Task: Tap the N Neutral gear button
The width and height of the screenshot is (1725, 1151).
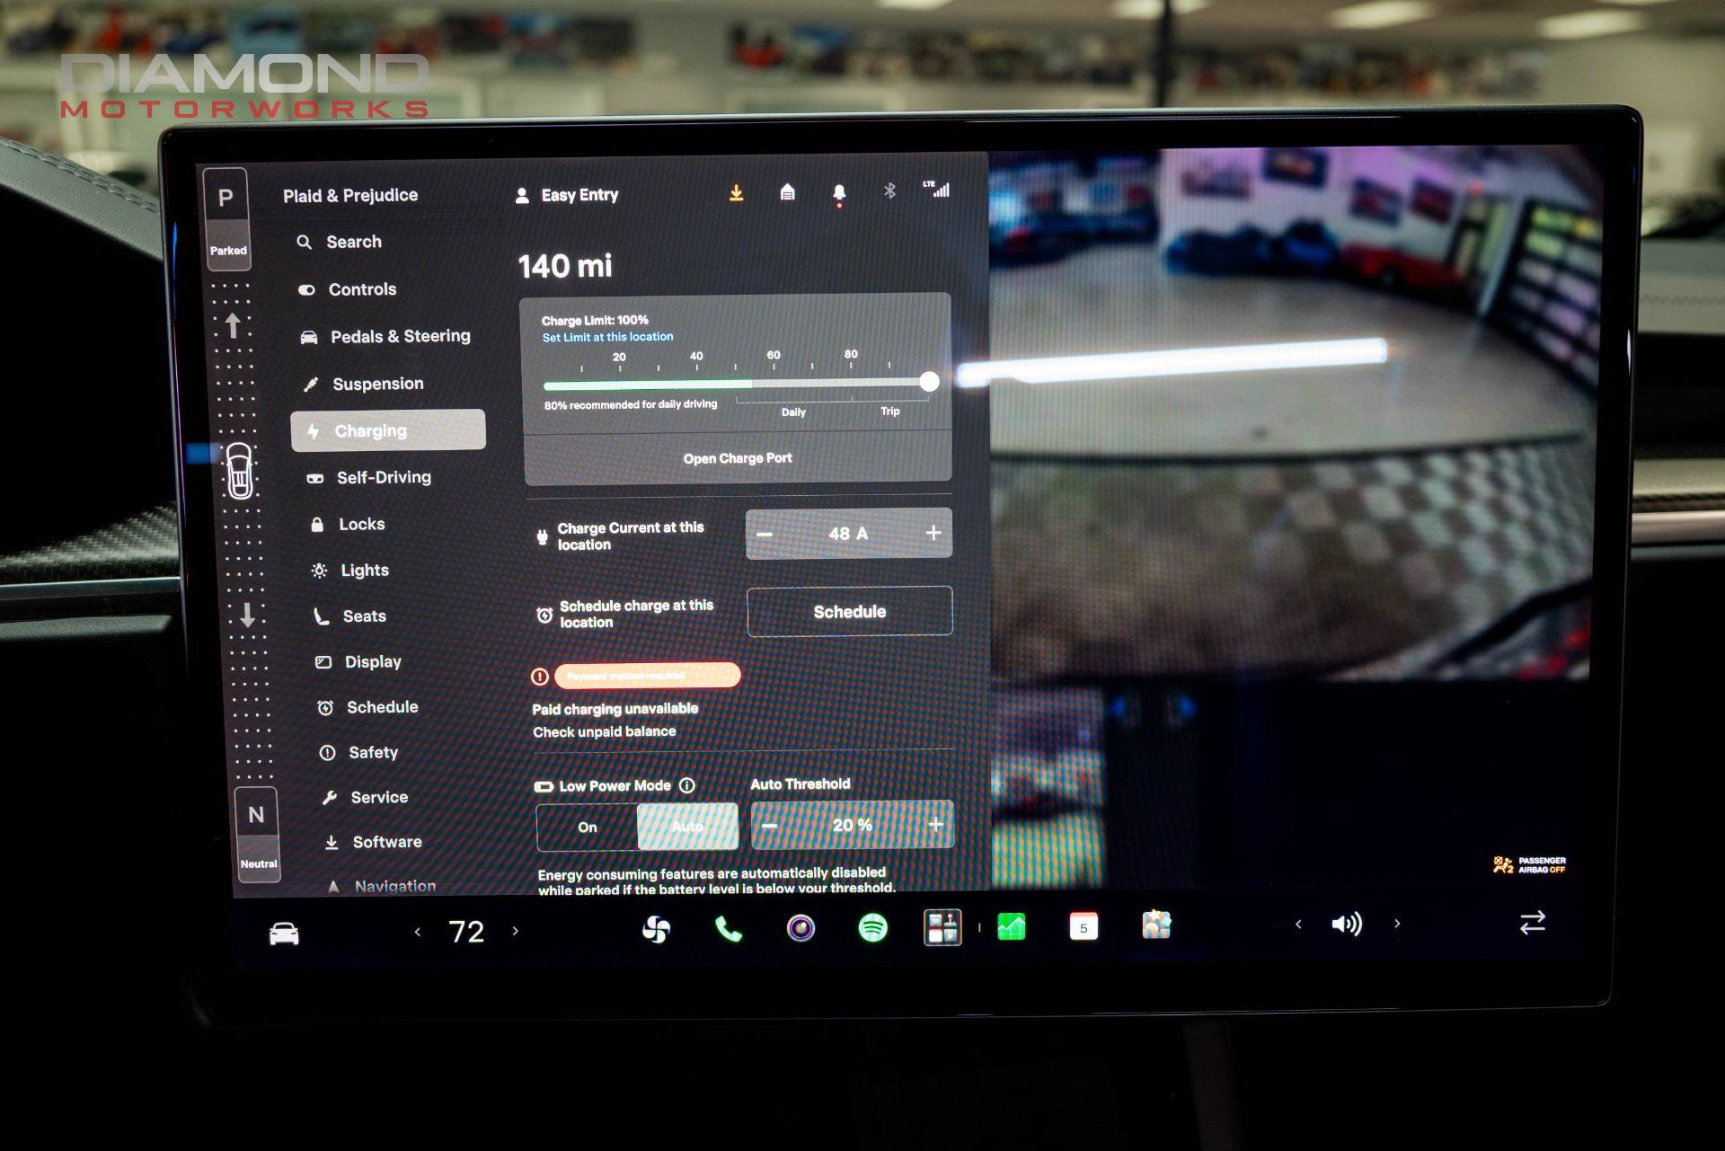Action: tap(257, 834)
